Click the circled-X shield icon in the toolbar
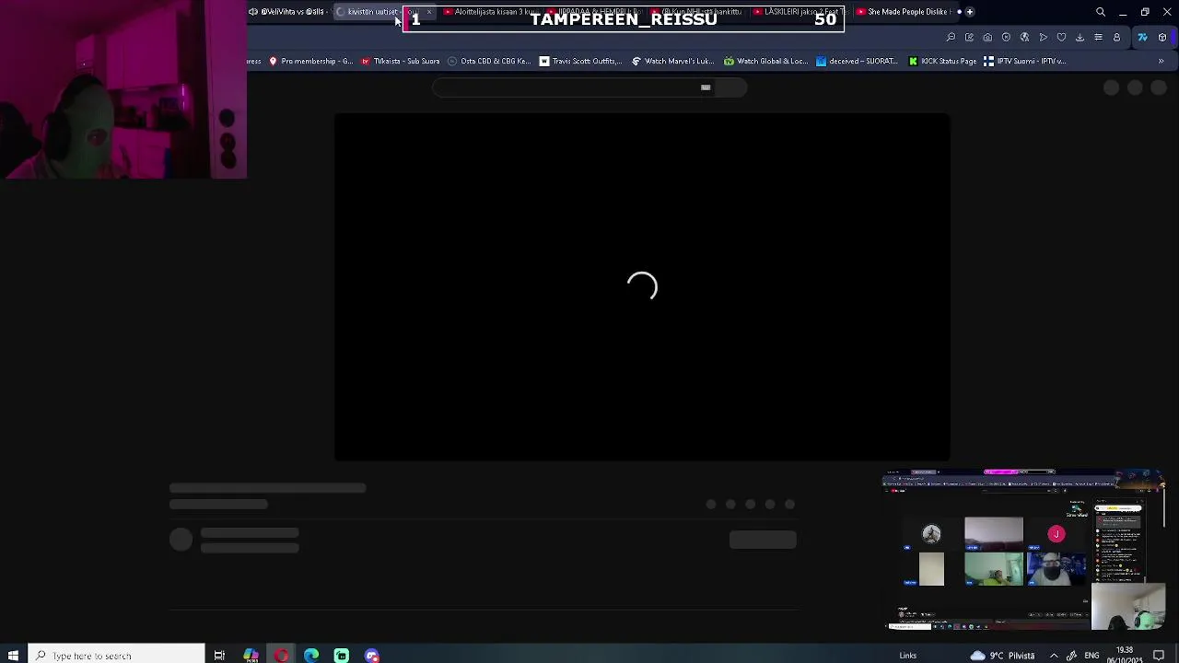This screenshot has width=1179, height=663. point(1006,38)
